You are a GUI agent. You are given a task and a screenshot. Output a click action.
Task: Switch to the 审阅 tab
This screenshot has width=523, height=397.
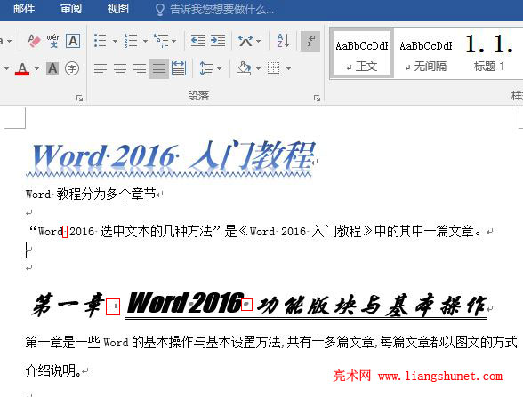71,9
